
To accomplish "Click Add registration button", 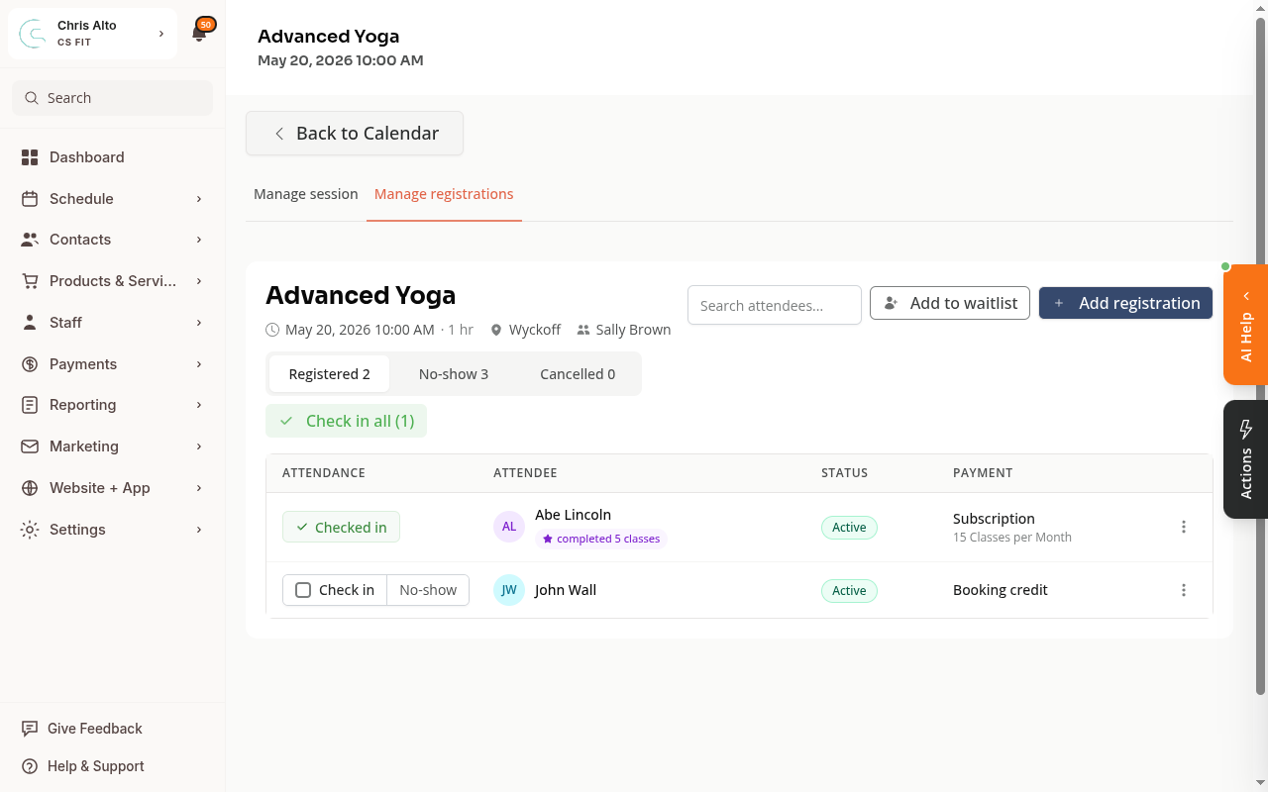I will click(1125, 303).
